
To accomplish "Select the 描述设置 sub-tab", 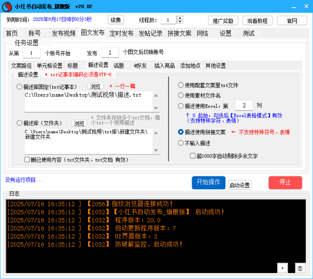I will click(98, 65).
